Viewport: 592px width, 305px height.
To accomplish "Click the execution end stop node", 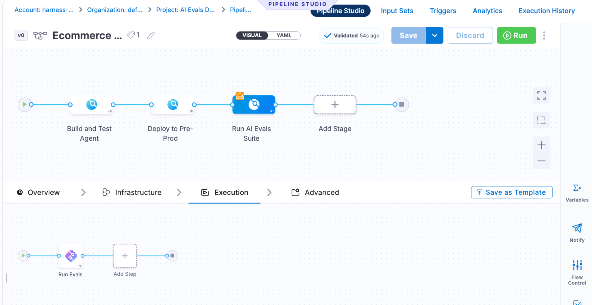I will (x=173, y=256).
